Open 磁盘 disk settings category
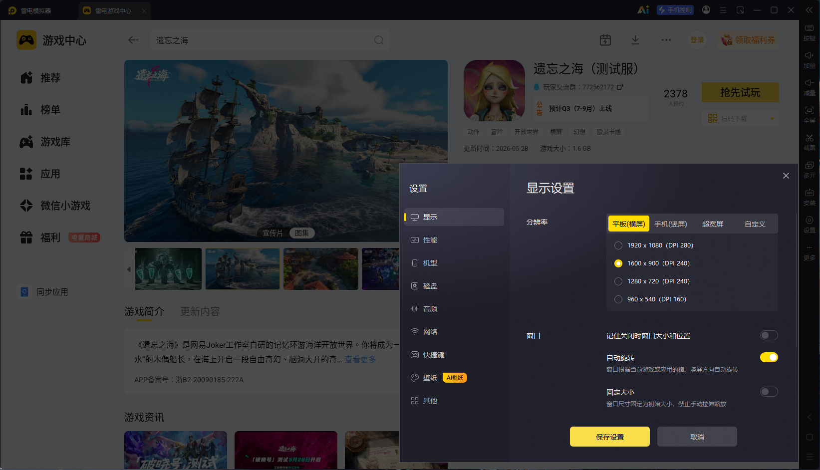820x470 pixels. coord(454,286)
